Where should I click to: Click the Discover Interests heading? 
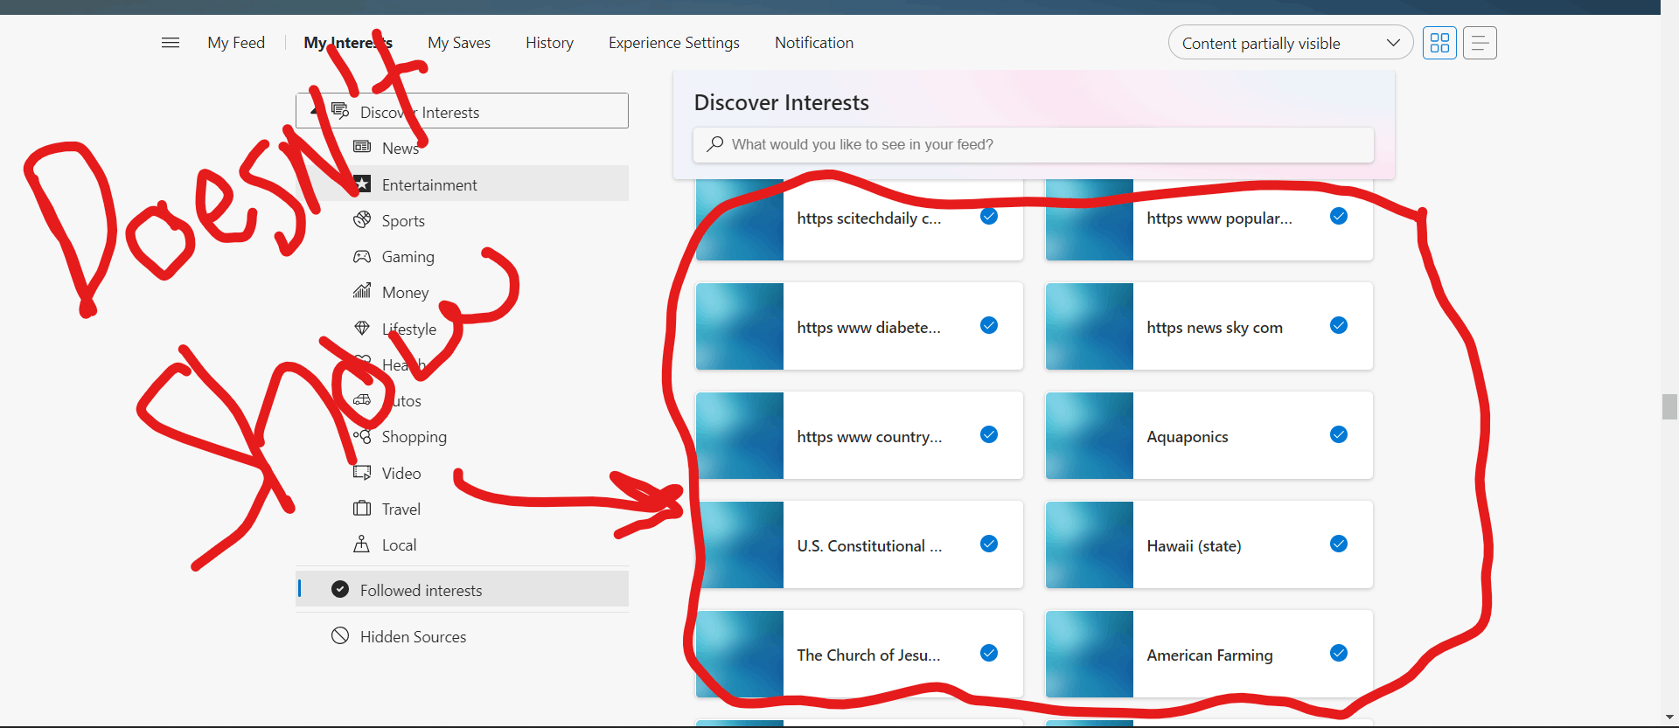click(x=781, y=102)
